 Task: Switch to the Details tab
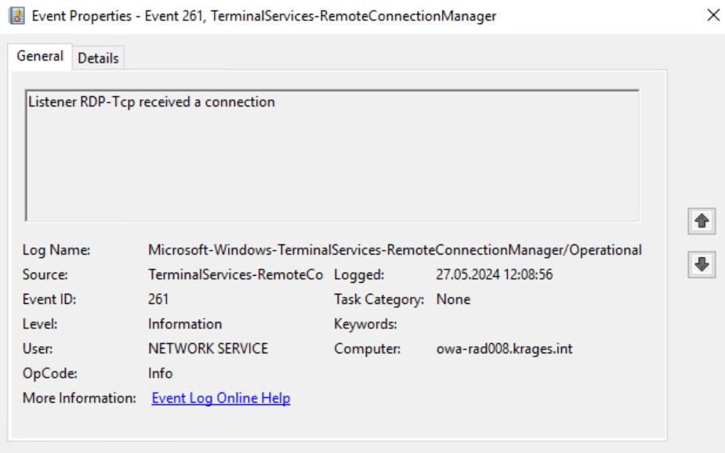point(98,58)
